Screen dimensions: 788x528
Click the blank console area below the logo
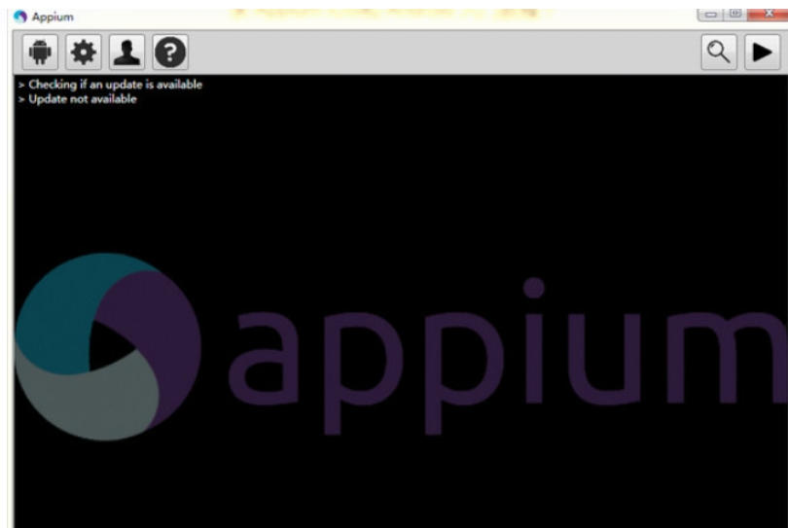pos(389,486)
